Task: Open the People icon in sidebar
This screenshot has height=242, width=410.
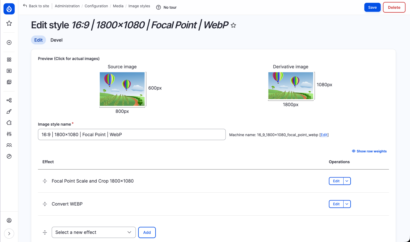Action: click(x=9, y=145)
